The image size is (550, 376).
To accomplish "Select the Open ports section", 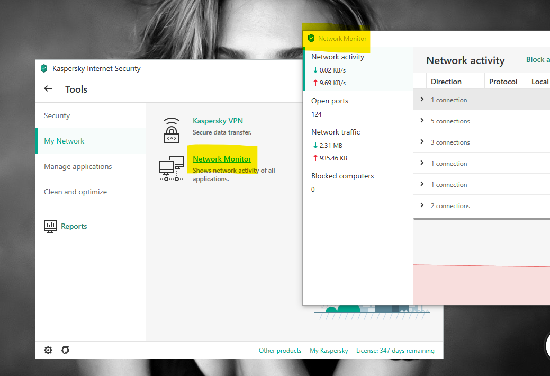I will click(x=358, y=107).
